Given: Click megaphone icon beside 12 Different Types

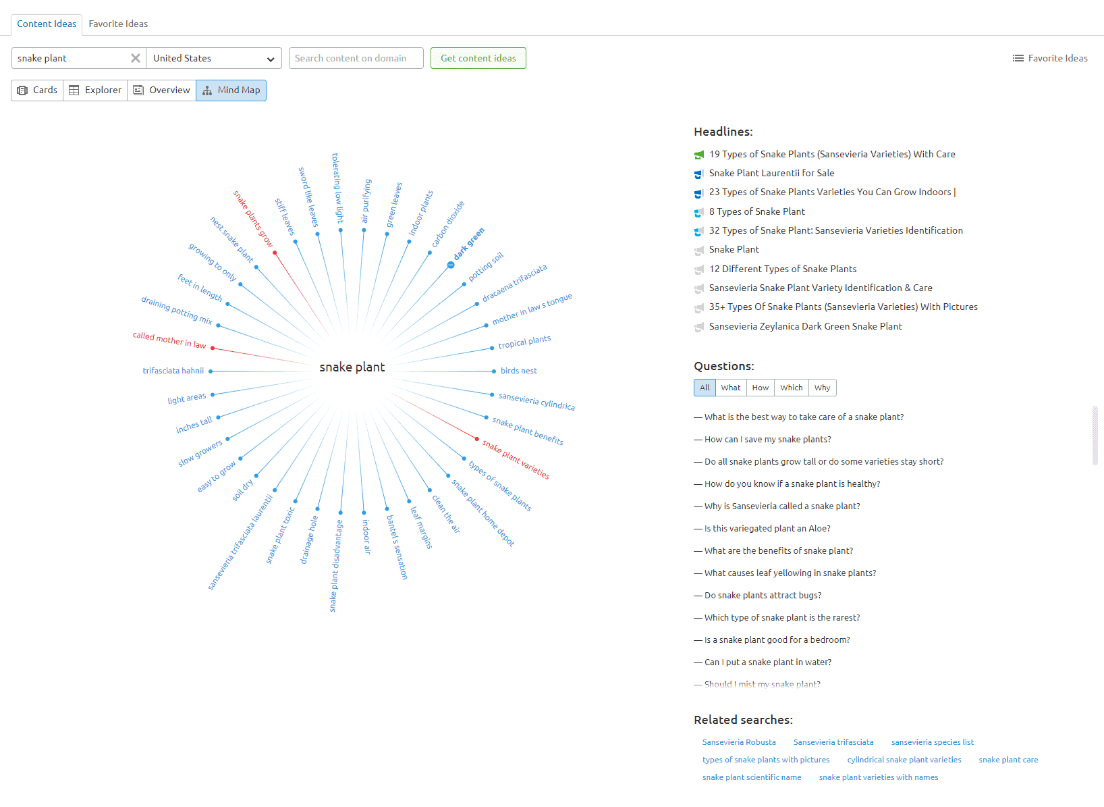Looking at the screenshot, I should click(x=699, y=270).
